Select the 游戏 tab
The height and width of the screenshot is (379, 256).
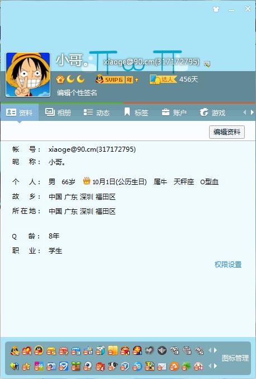tap(212, 113)
